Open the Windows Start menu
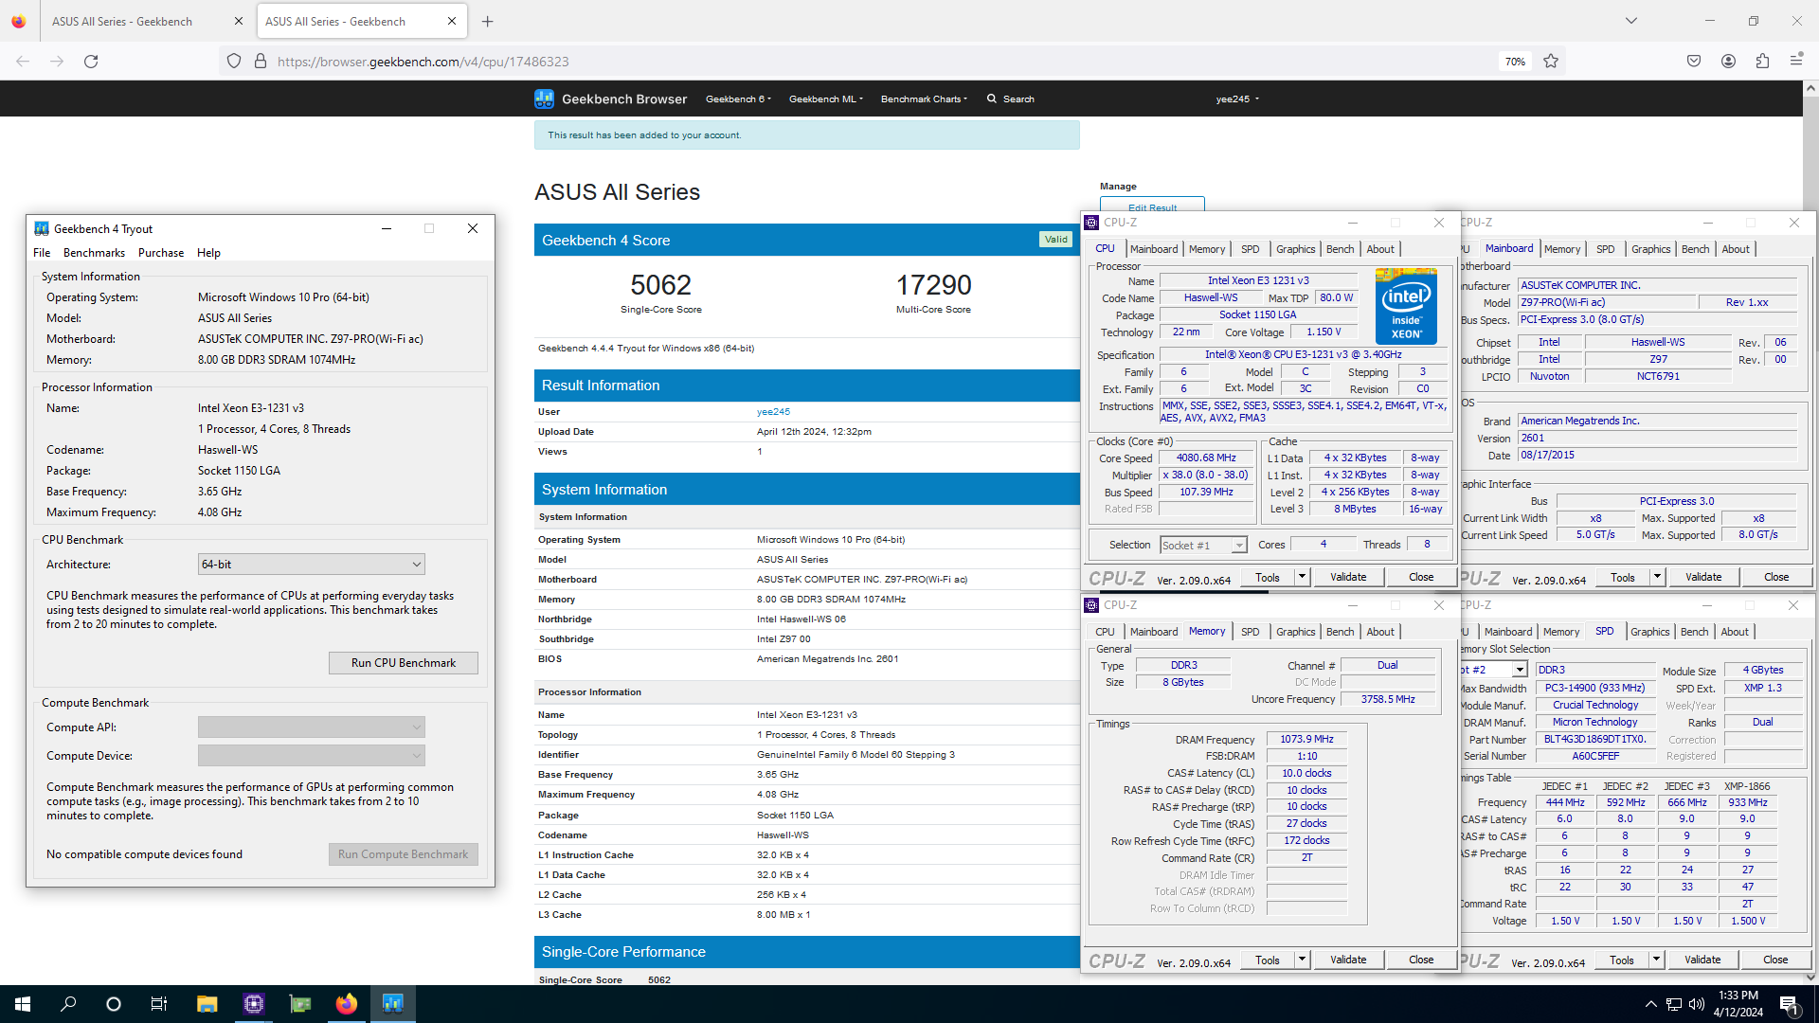The image size is (1819, 1023). 23,1004
